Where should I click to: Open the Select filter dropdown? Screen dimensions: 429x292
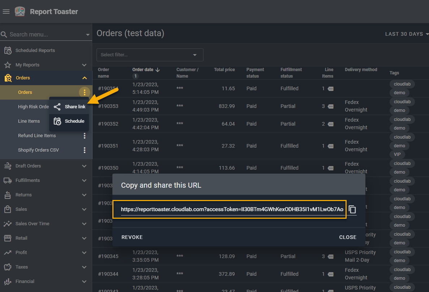150,55
